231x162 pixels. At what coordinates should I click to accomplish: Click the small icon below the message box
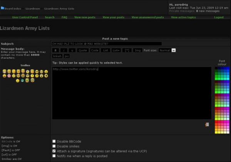tap(208, 124)
